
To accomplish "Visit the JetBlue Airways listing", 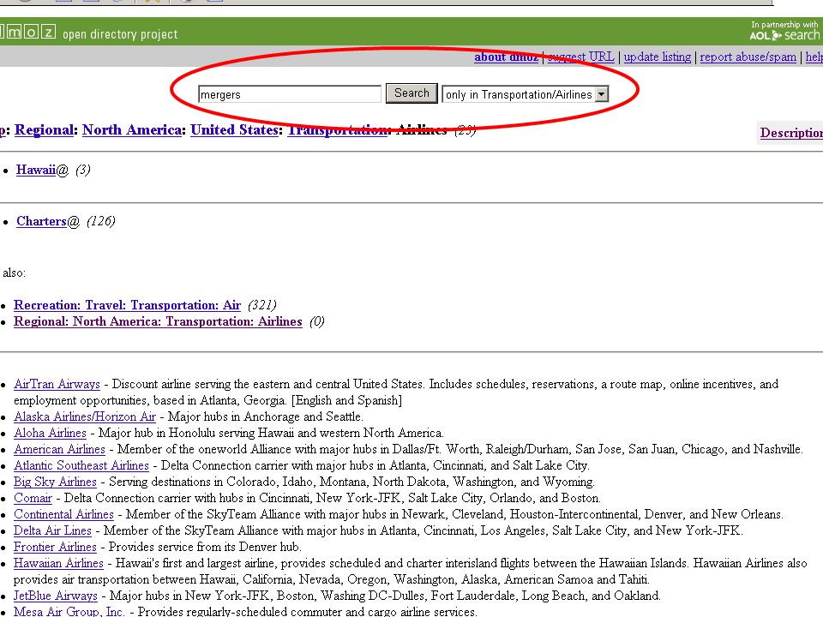I will click(x=56, y=596).
